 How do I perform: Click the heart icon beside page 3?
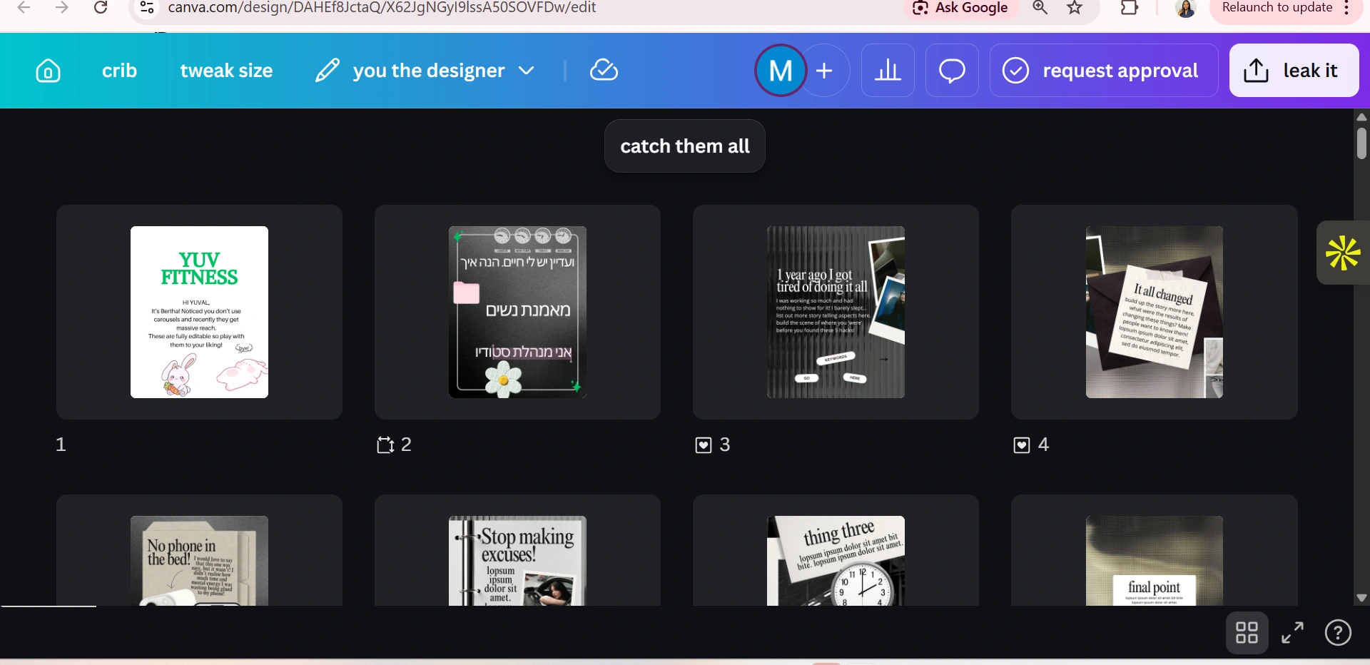[x=704, y=445]
